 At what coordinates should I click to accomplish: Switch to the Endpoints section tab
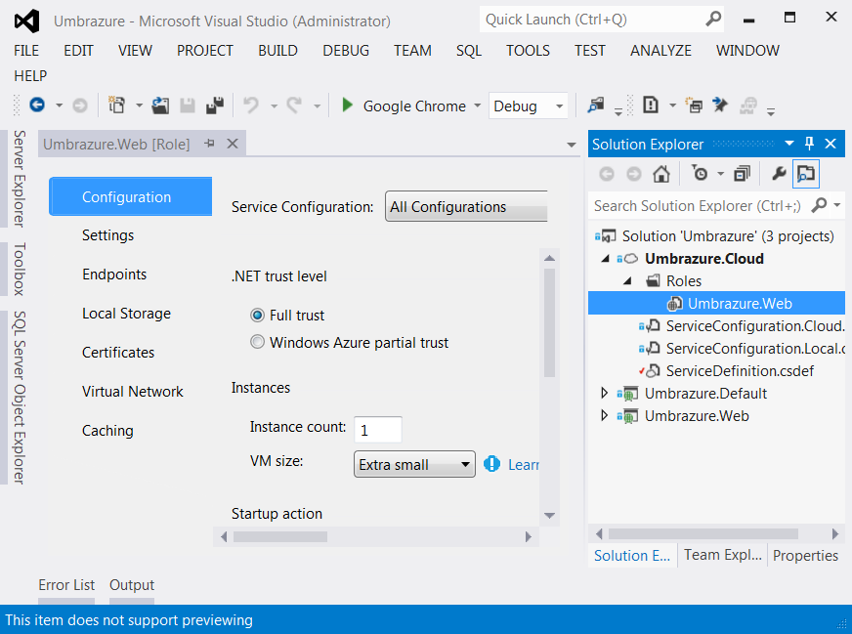click(114, 275)
